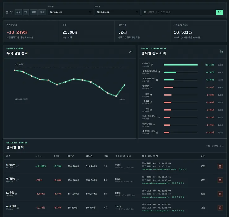Click the magnifier icon in search box
This screenshot has width=229, height=217.
pos(145,12)
